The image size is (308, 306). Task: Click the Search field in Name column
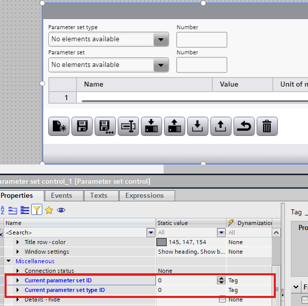pos(75,233)
